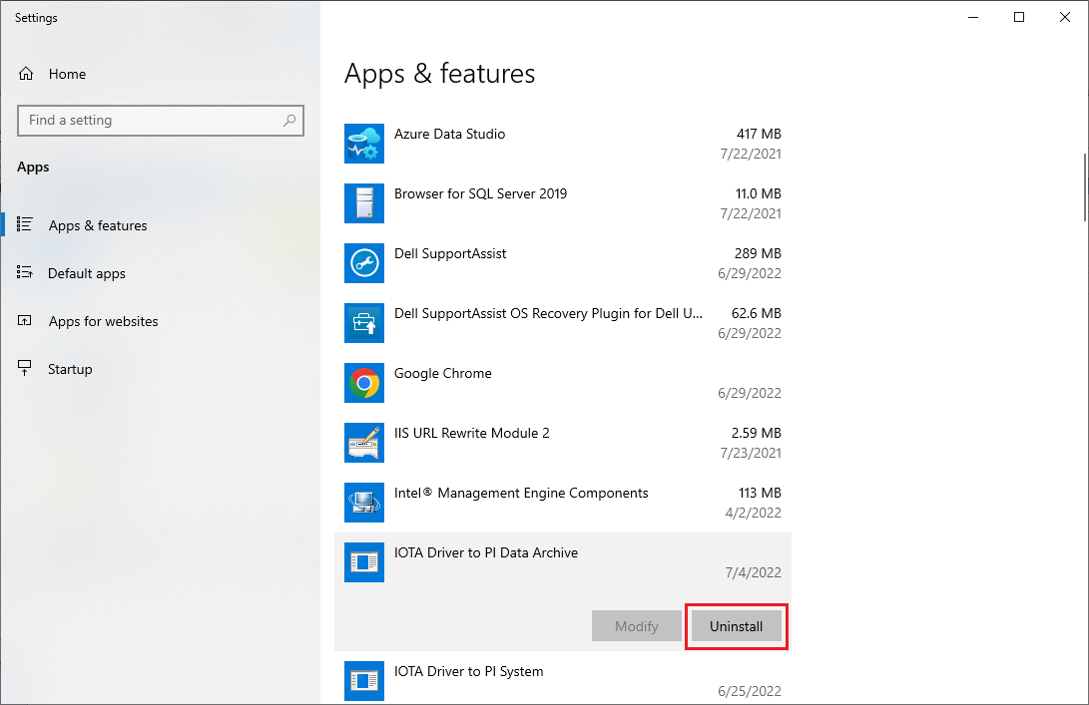Click the Dell SupportAssist wrench icon
The image size is (1089, 705).
364,263
